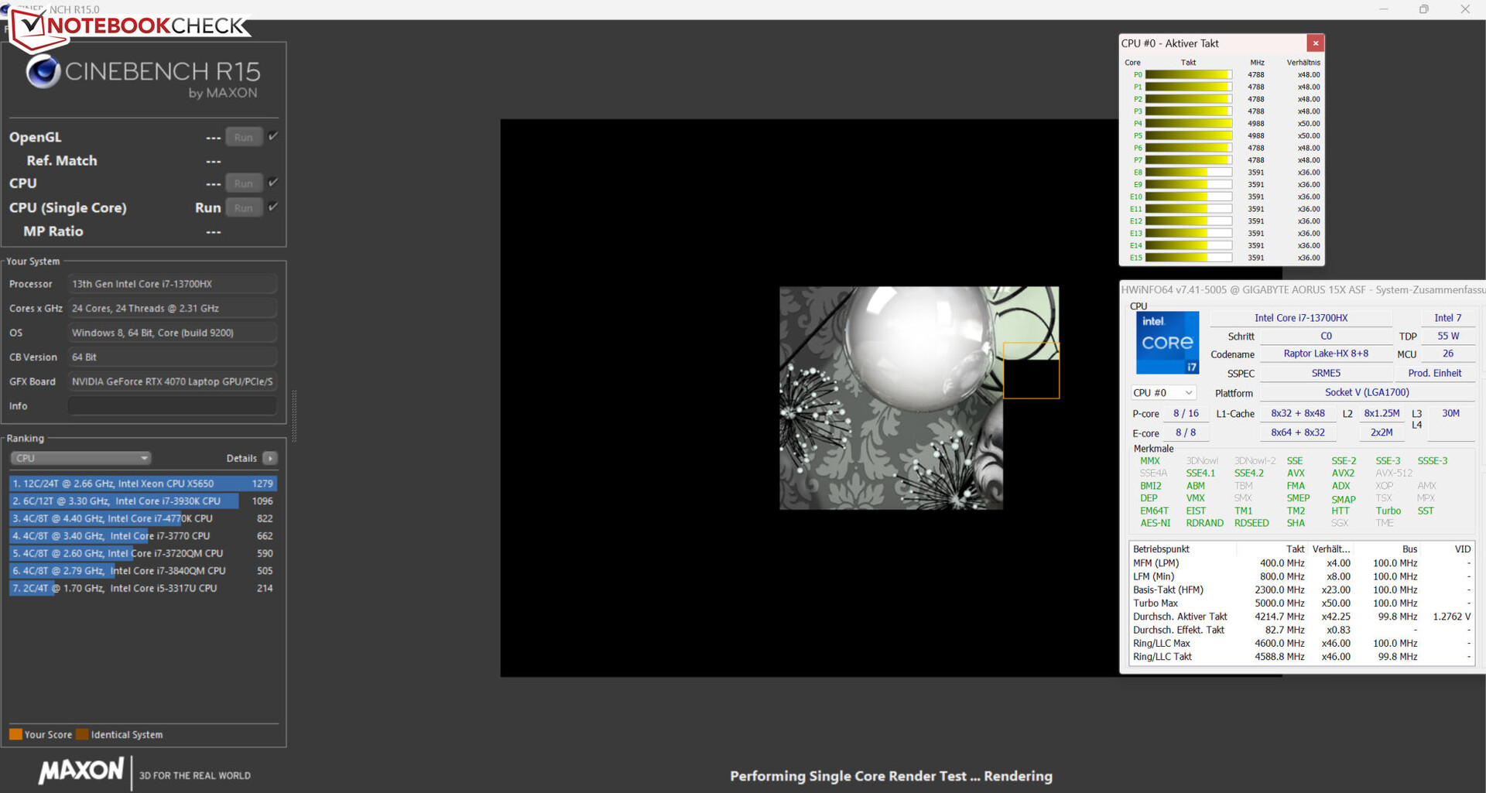Toggle the CPU (Single Core) checkmark
Image resolution: width=1486 pixels, height=793 pixels.
[x=273, y=207]
